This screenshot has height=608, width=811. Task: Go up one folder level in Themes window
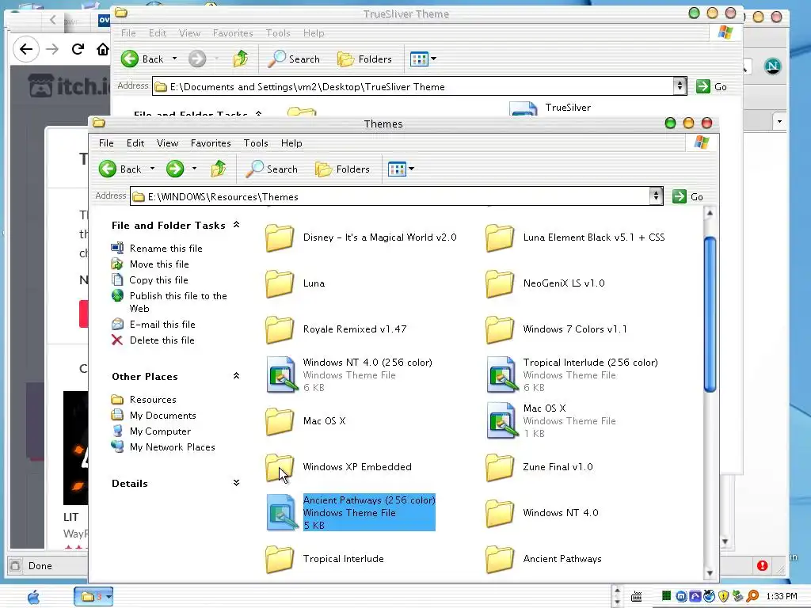[x=219, y=169]
